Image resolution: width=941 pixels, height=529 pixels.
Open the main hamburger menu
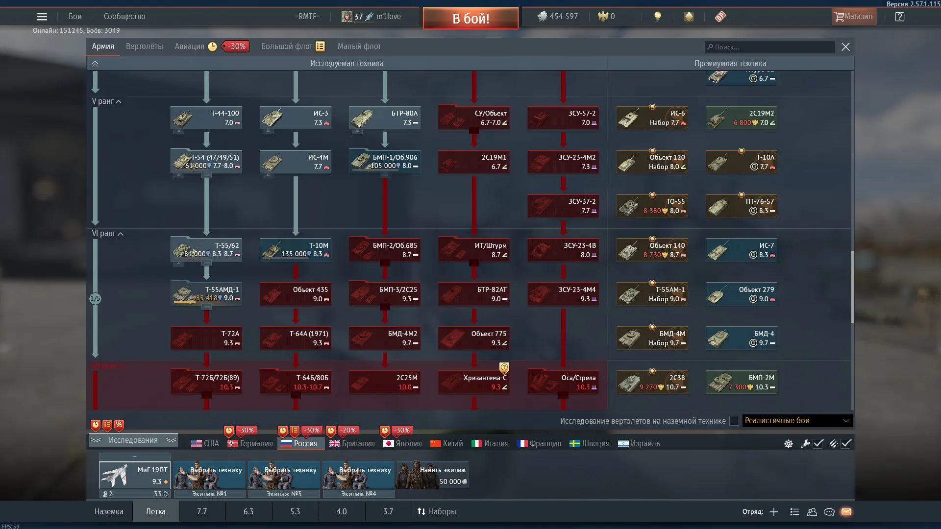[x=42, y=17]
